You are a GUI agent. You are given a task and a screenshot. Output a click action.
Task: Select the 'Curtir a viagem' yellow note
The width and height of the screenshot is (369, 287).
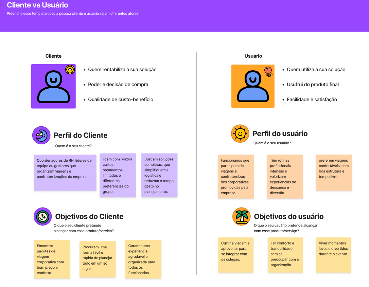tap(236, 255)
